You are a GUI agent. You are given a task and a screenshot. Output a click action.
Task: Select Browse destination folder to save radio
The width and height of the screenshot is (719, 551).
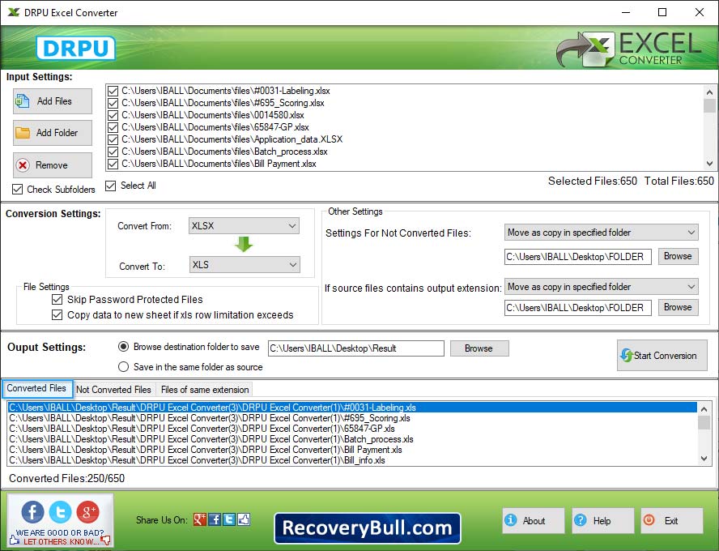123,347
